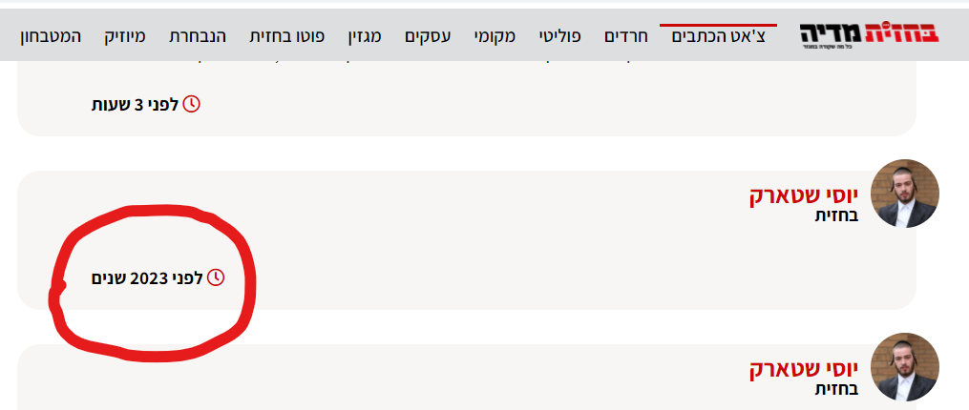Navigate to the עסקים section
Screen dimensions: 969x410
(428, 37)
